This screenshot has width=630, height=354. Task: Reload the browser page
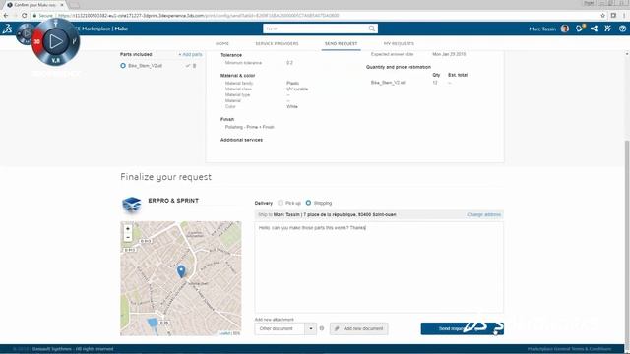(24, 16)
